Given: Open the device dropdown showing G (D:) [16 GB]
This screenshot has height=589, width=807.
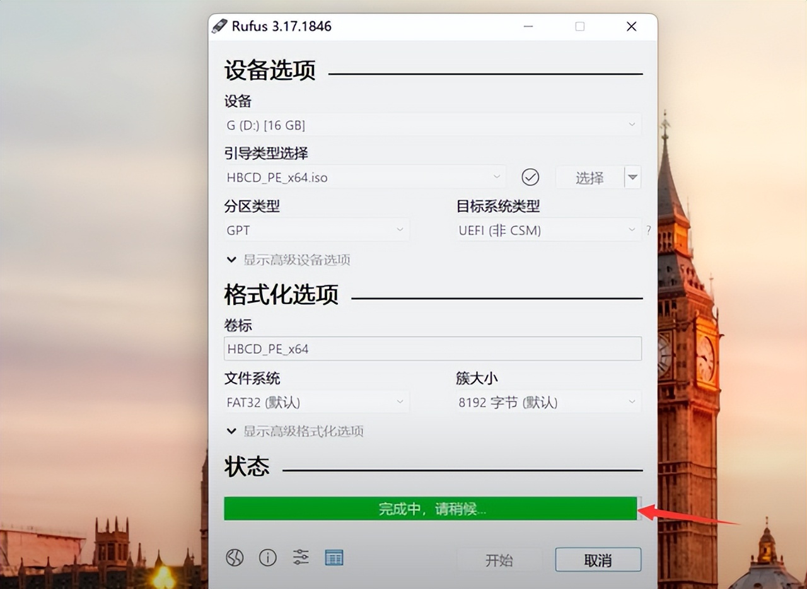Looking at the screenshot, I should (433, 124).
